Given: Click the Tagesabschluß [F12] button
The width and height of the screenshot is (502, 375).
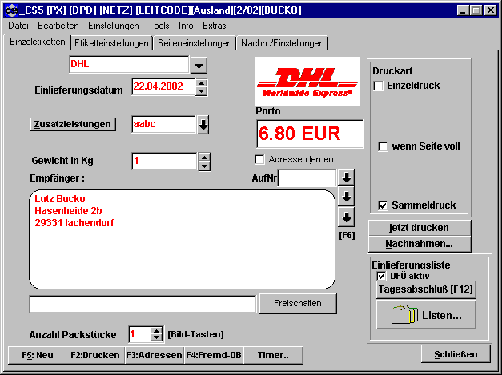Looking at the screenshot, I should pos(426,289).
